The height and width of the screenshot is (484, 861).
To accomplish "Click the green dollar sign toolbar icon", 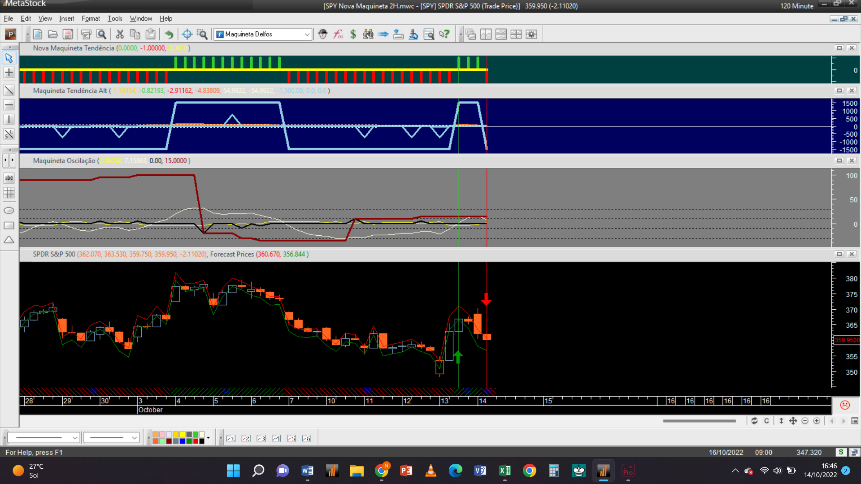I will pos(353,34).
